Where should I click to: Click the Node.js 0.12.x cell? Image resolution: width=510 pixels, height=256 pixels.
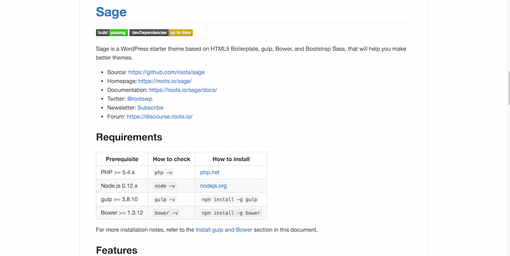[x=122, y=186]
